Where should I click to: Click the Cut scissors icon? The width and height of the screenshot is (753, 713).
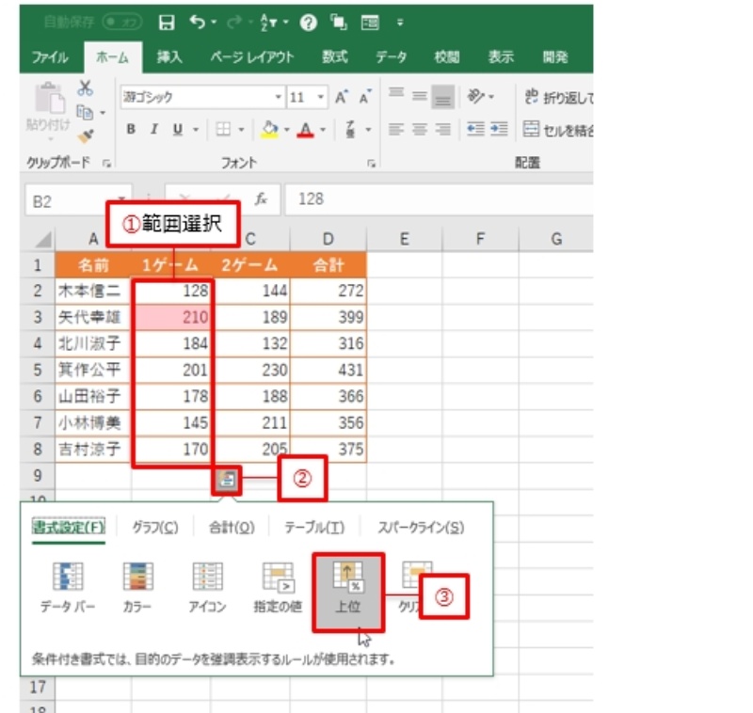tap(86, 88)
